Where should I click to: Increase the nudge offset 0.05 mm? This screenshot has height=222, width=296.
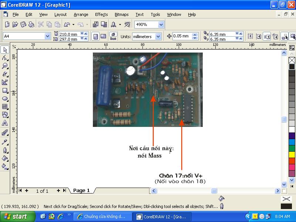pos(195,34)
